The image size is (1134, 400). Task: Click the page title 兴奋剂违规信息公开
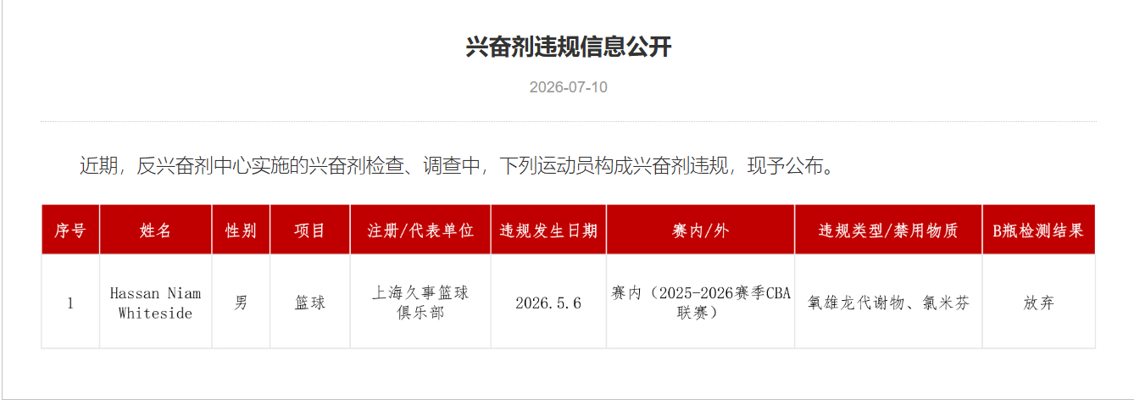coord(568,47)
